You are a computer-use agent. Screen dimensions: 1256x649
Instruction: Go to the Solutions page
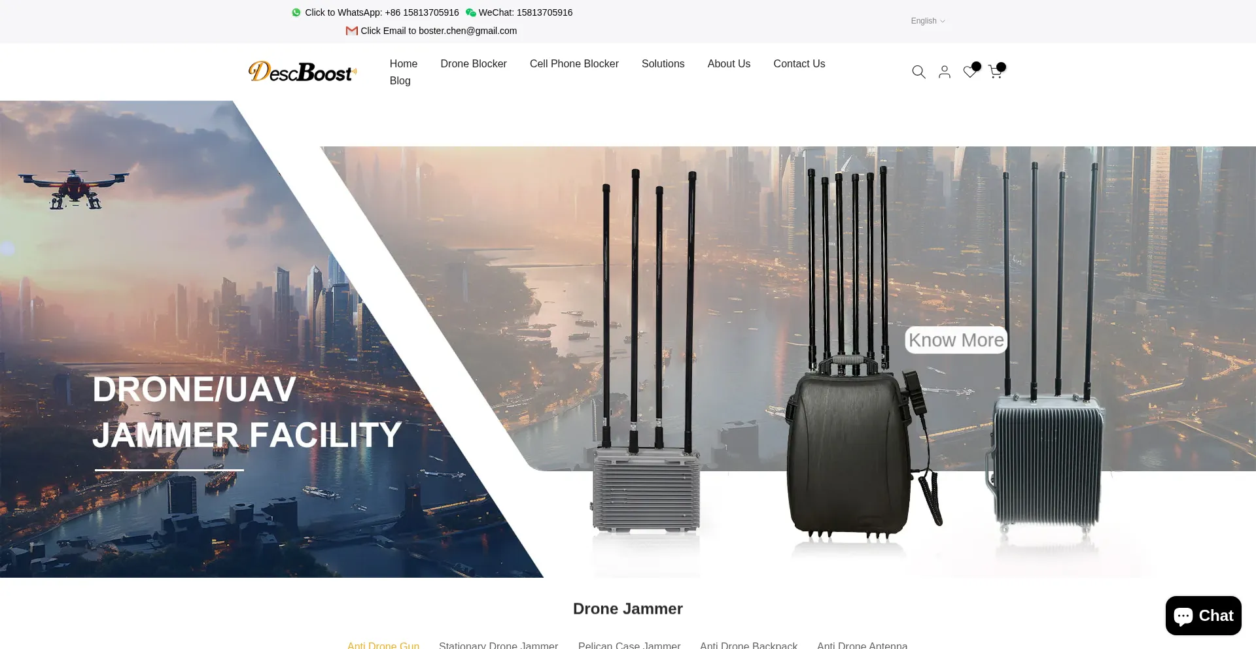pyautogui.click(x=663, y=63)
